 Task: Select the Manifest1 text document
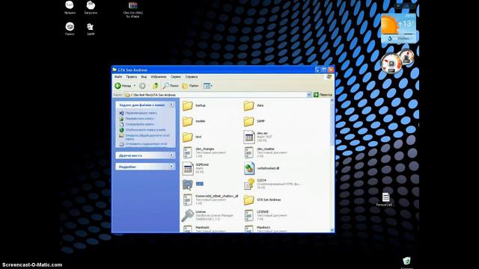pyautogui.click(x=248, y=229)
